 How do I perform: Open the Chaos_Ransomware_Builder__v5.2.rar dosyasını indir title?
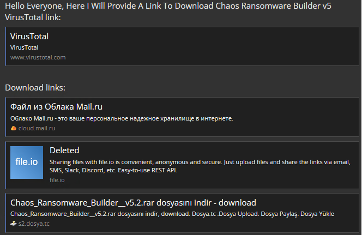[x=133, y=202]
